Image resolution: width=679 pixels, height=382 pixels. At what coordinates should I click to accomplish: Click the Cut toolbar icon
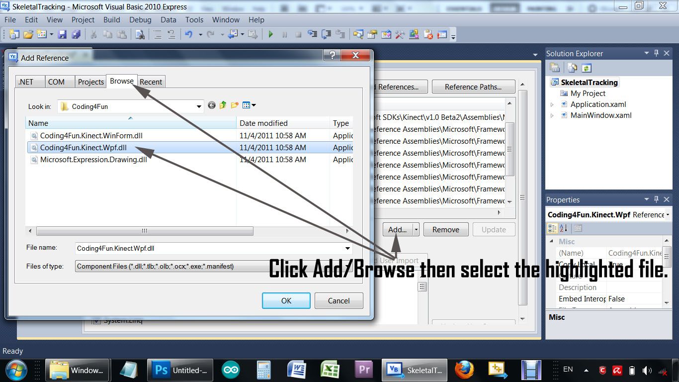[x=94, y=34]
